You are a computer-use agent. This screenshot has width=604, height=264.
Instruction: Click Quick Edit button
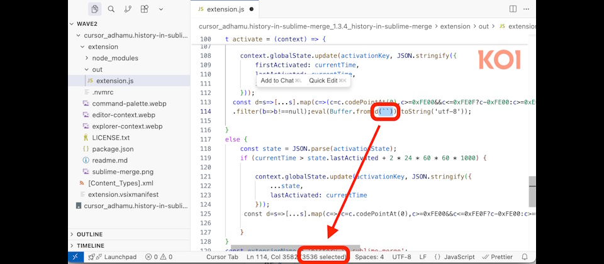(323, 80)
